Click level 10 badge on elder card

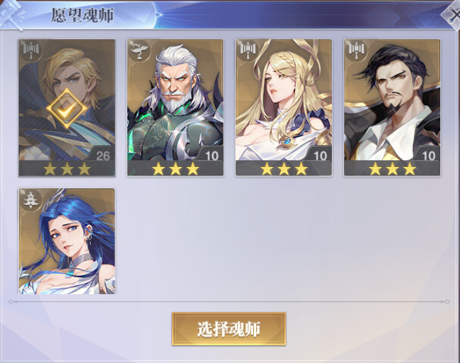(211, 156)
